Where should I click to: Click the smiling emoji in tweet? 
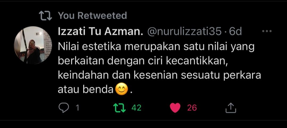[121, 89]
